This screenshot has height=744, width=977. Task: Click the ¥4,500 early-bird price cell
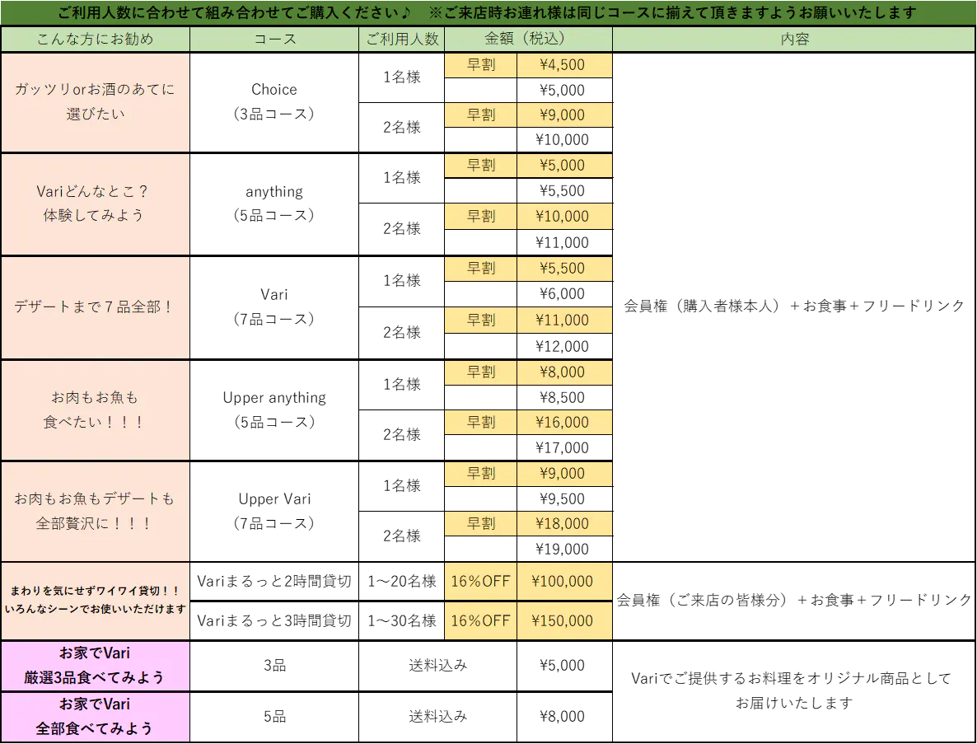coord(563,66)
